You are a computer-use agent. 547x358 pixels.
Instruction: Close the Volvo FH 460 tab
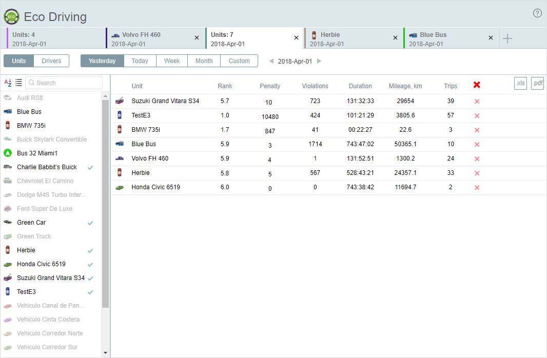tap(197, 38)
